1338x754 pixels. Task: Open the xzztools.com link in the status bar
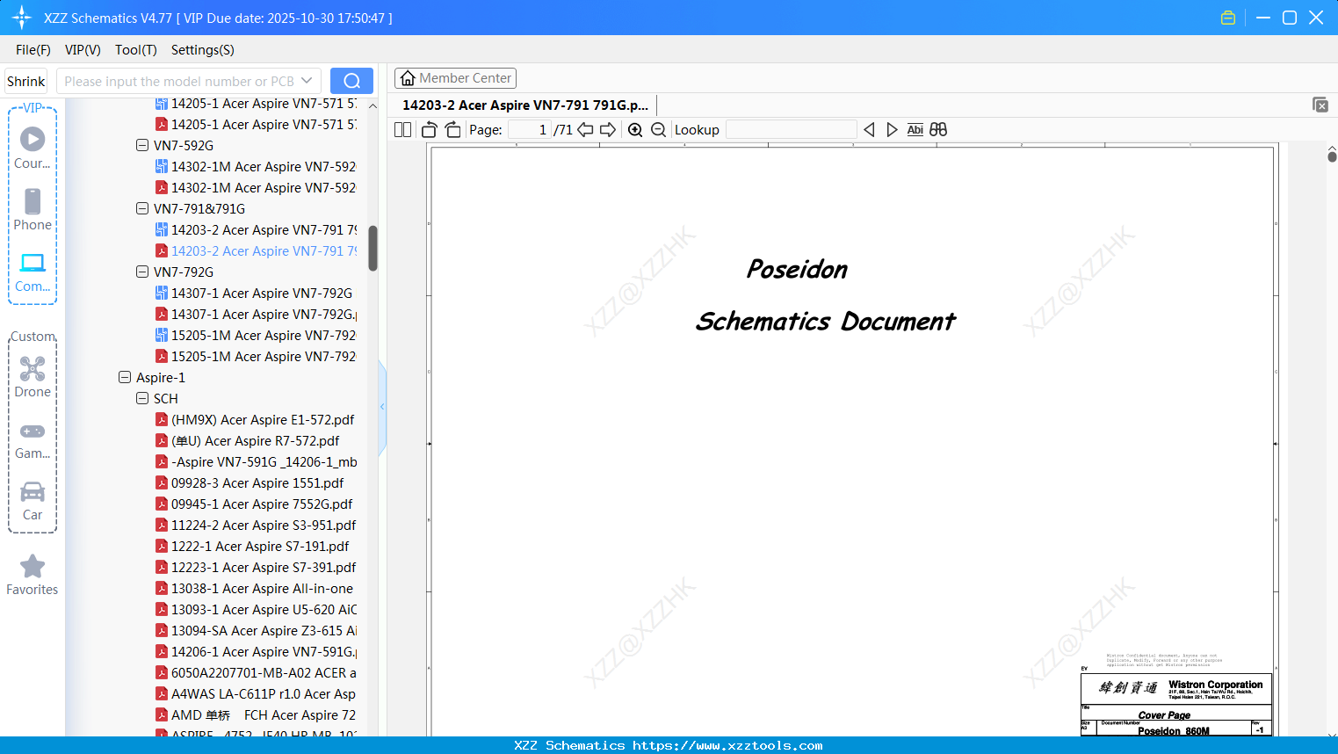727,745
